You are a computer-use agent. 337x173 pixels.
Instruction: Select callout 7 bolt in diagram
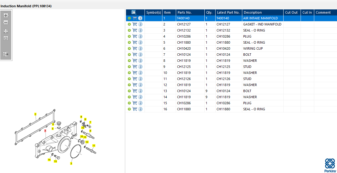pos(90,122)
